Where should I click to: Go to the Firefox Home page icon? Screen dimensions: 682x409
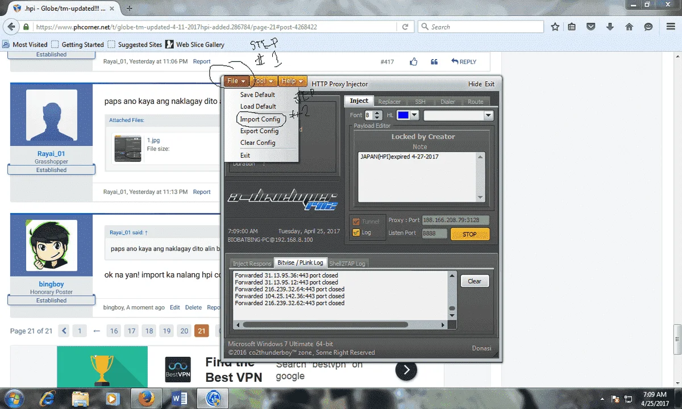coord(629,27)
